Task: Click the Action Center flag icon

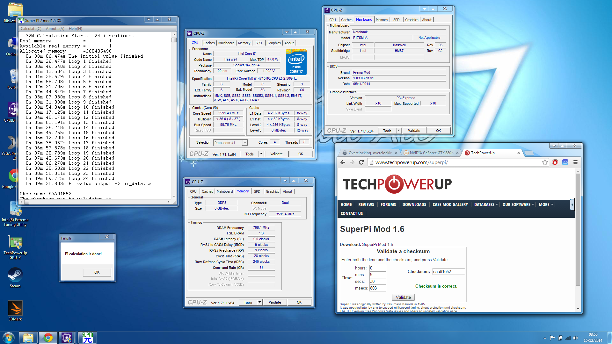Action: (552, 338)
